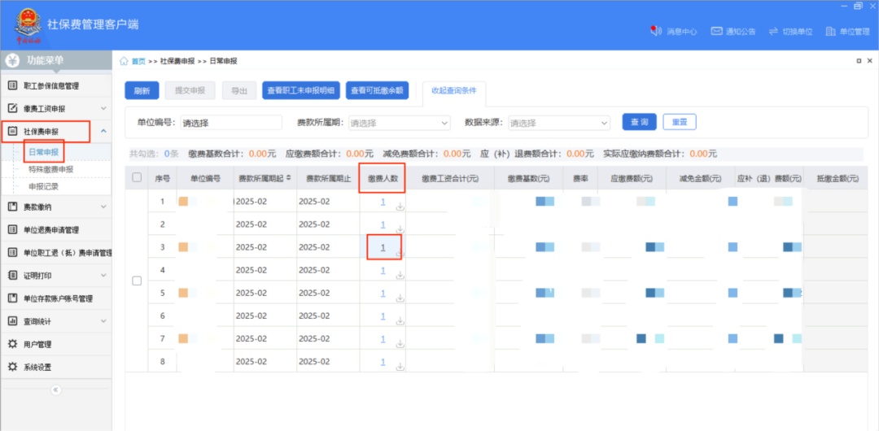
Task: Tick the select-all checkbox in table header
Action: pyautogui.click(x=137, y=177)
